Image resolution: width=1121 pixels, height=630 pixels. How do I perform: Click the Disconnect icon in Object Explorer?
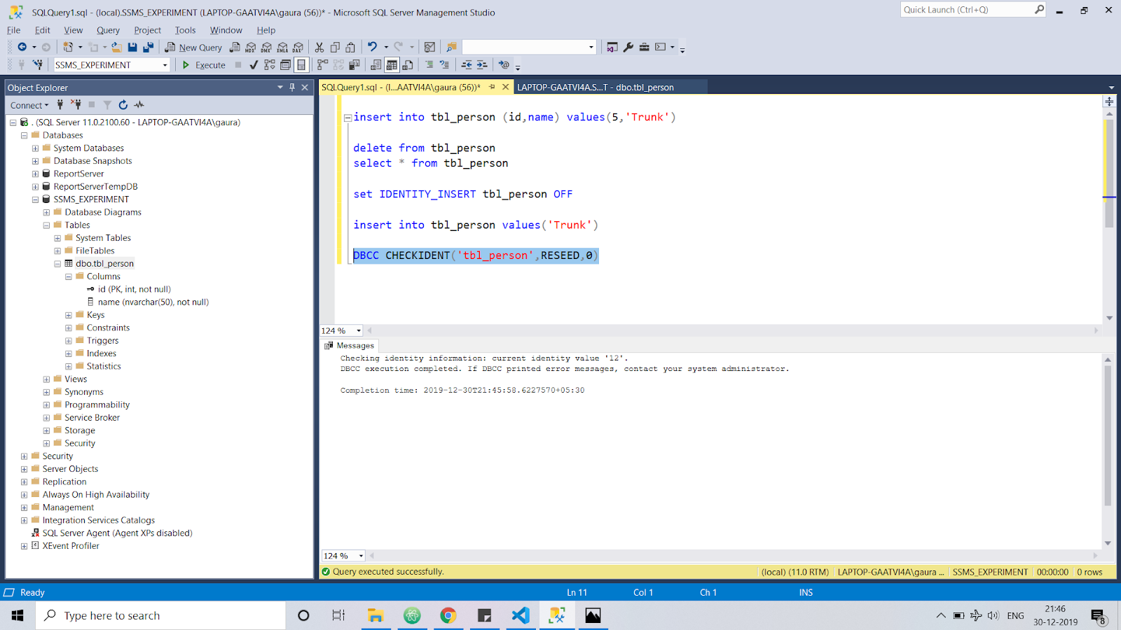[76, 104]
